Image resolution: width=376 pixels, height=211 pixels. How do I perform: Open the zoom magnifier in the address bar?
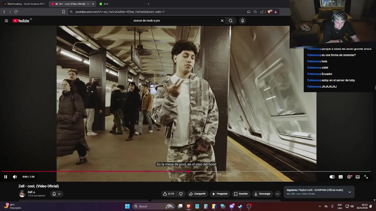point(255,12)
